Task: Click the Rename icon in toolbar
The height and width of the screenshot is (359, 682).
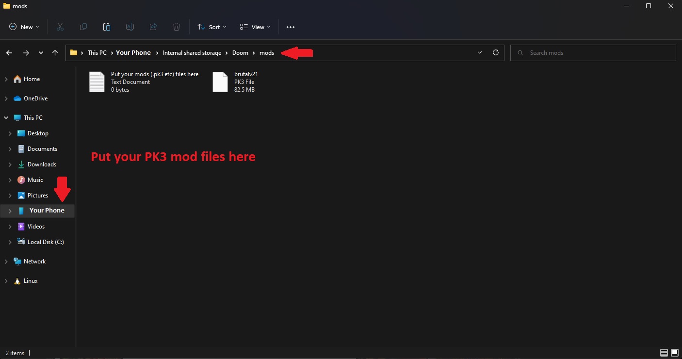Action: point(130,27)
